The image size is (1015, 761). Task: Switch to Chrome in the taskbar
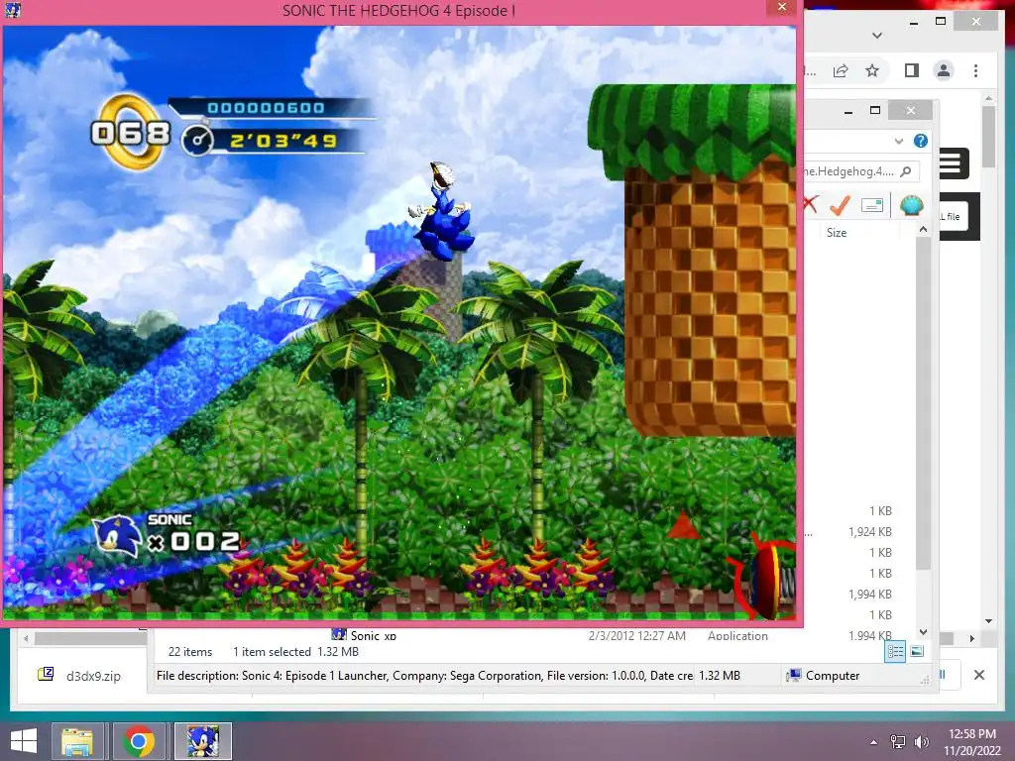139,741
